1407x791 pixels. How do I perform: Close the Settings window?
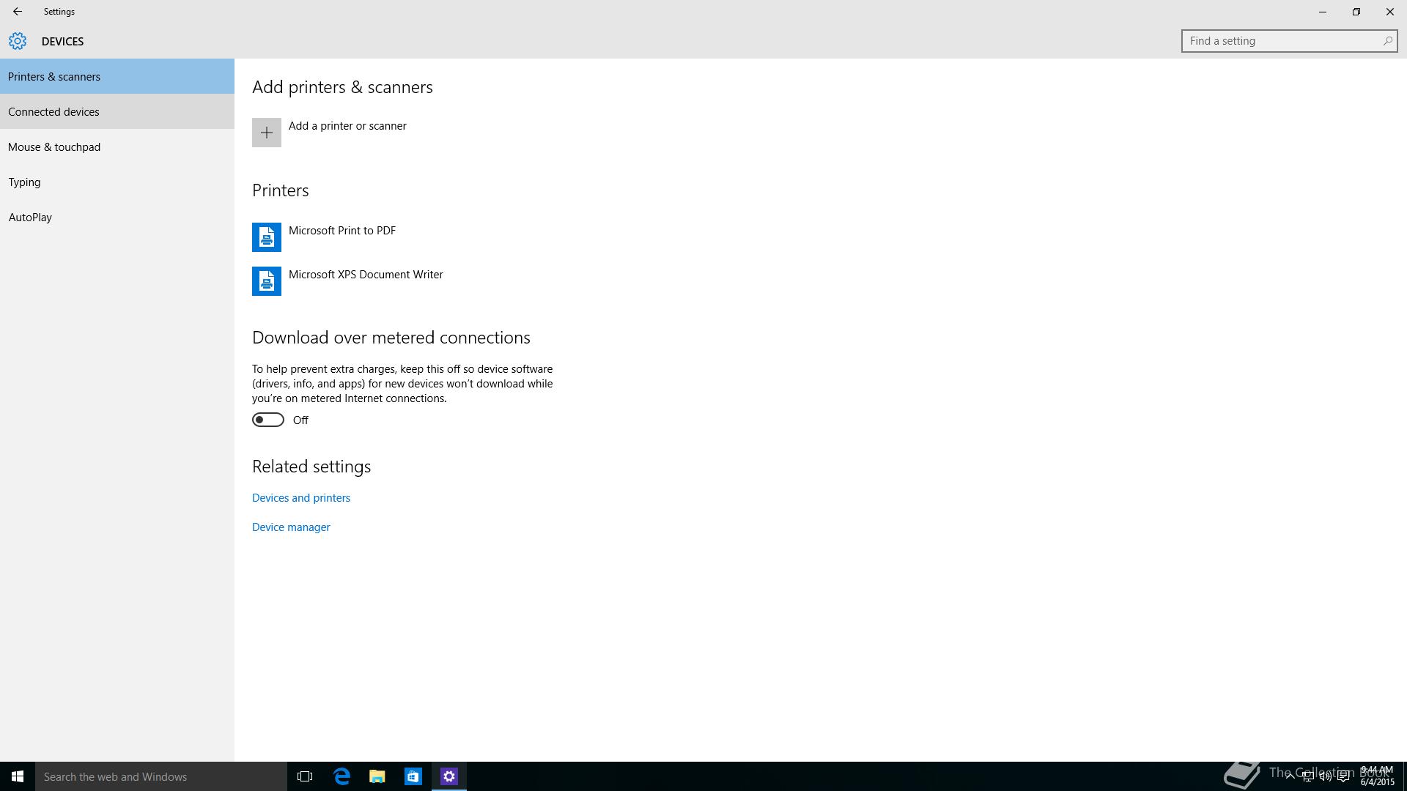1390,12
